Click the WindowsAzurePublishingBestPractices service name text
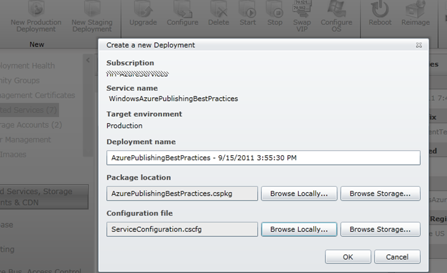 click(173, 98)
